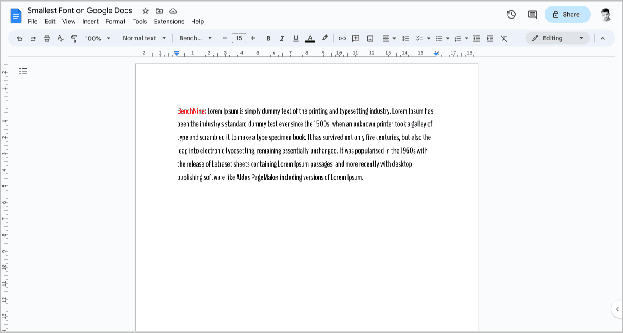The width and height of the screenshot is (623, 333).
Task: Open the text alignment dropdown
Action: tap(389, 38)
